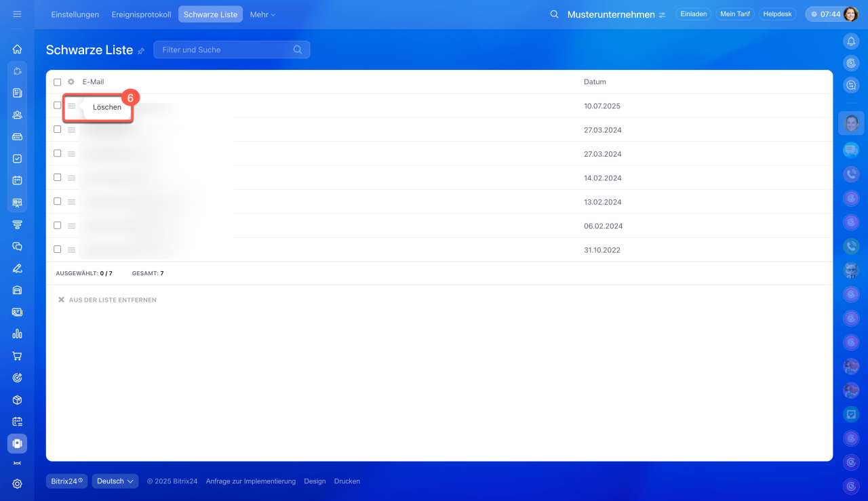Open the checkmark tasks icon in left sidebar
The width and height of the screenshot is (868, 501).
coord(17,159)
